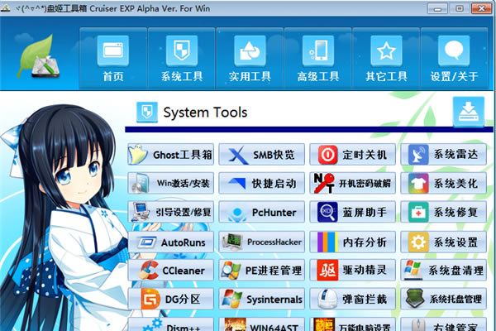Maximize the Cruiser EXP window

click(460, 8)
